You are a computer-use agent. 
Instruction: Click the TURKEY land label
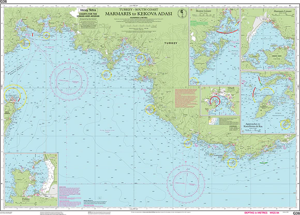click(x=171, y=43)
